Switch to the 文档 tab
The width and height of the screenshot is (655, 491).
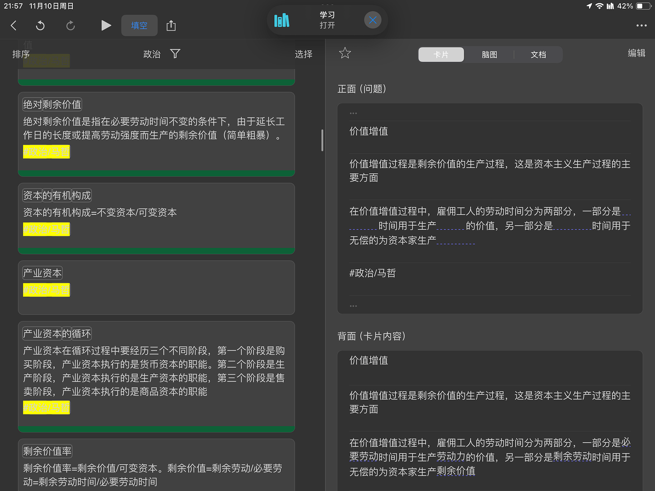538,55
